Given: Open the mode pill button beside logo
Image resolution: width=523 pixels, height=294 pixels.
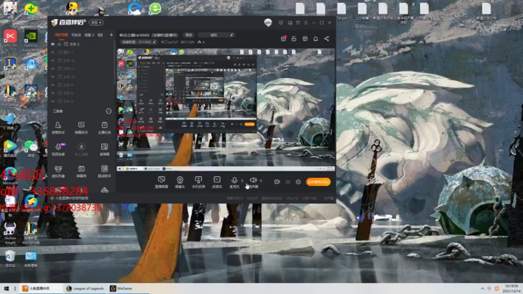Looking at the screenshot, I should click(x=96, y=22).
